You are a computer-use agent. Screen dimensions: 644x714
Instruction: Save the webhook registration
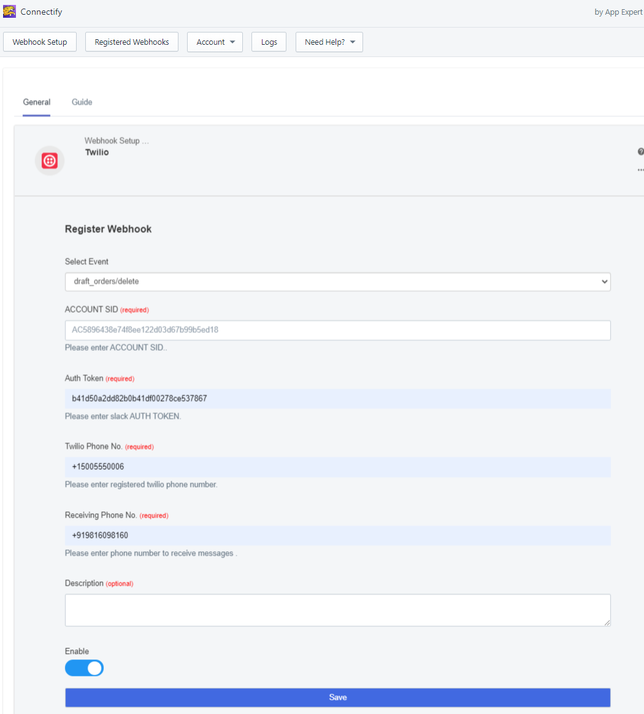[337, 697]
